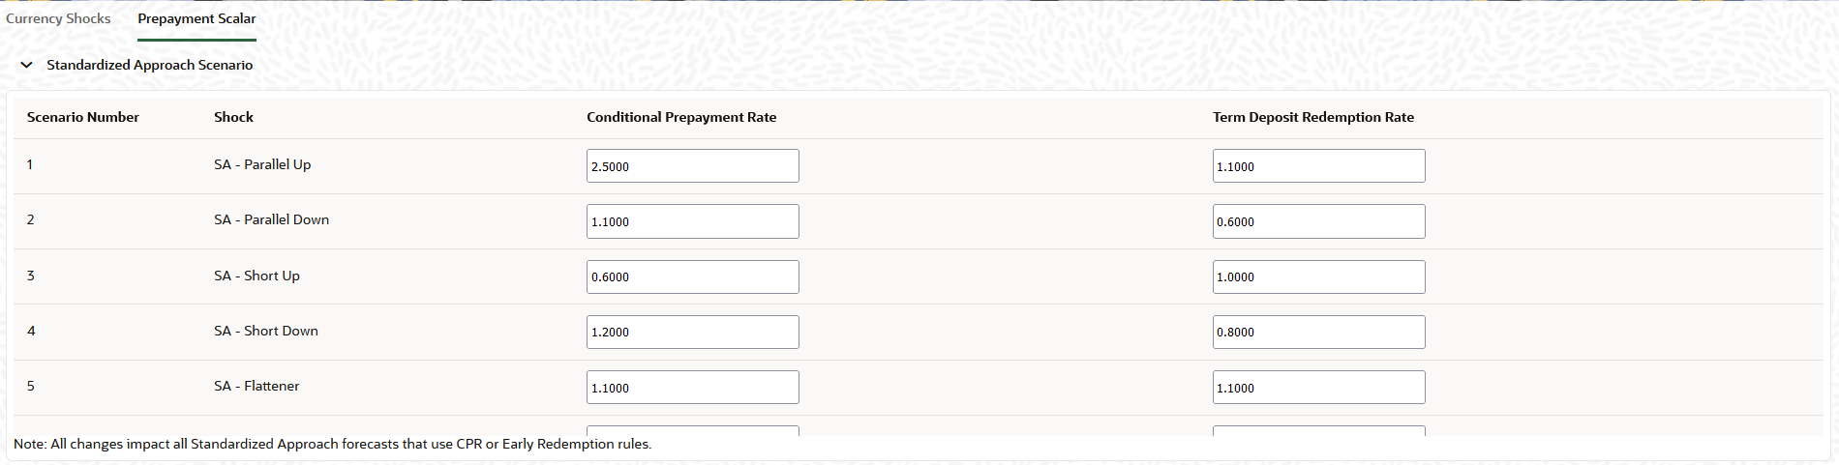Viewport: 1839px width, 465px height.
Task: Edit Short Down Term Deposit Redemption Rate
Action: pyautogui.click(x=1318, y=332)
